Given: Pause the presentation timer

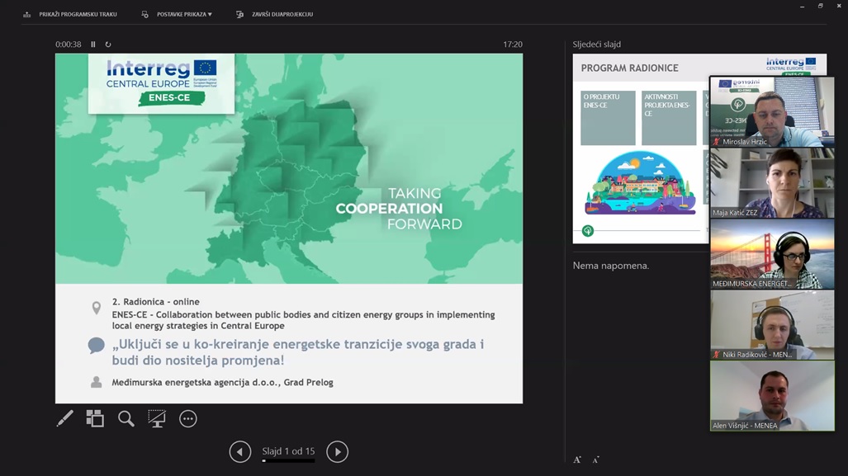Looking at the screenshot, I should click(93, 45).
